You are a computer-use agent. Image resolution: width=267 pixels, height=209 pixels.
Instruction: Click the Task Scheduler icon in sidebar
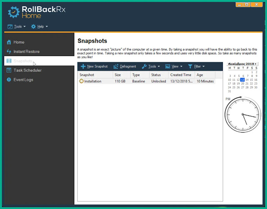[9, 70]
